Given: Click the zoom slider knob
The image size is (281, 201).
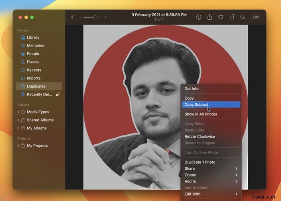Looking at the screenshot, I should point(95,17).
